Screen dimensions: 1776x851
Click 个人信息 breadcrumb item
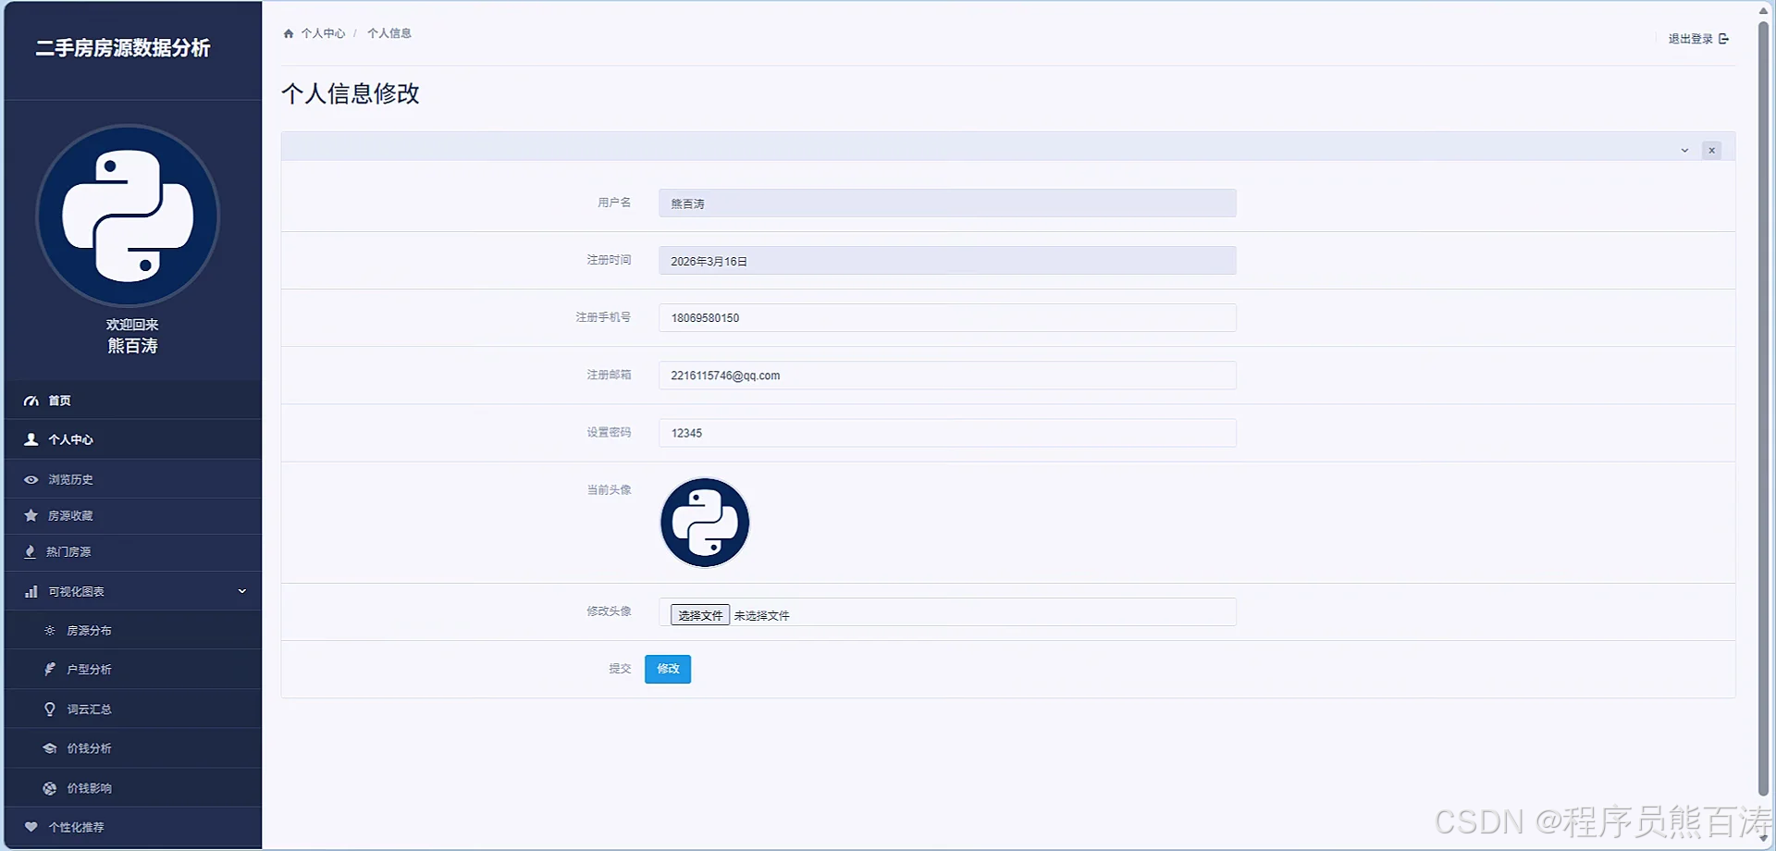pyautogui.click(x=389, y=33)
